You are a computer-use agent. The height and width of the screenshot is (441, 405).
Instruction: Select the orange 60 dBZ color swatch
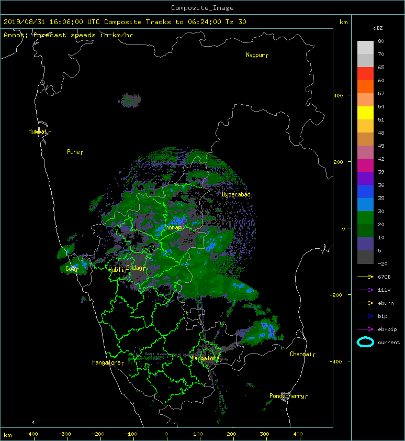click(x=365, y=87)
